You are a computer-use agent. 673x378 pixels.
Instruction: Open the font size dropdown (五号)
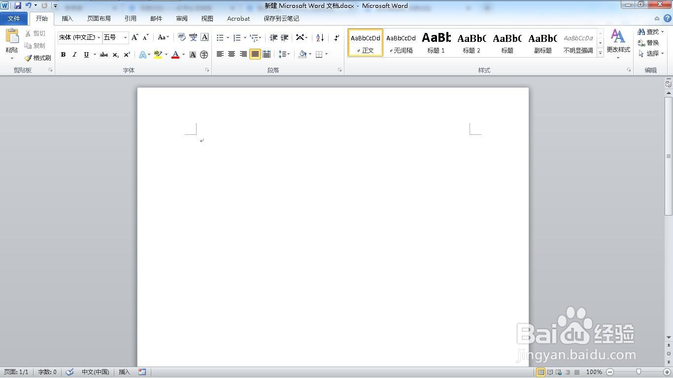[126, 37]
